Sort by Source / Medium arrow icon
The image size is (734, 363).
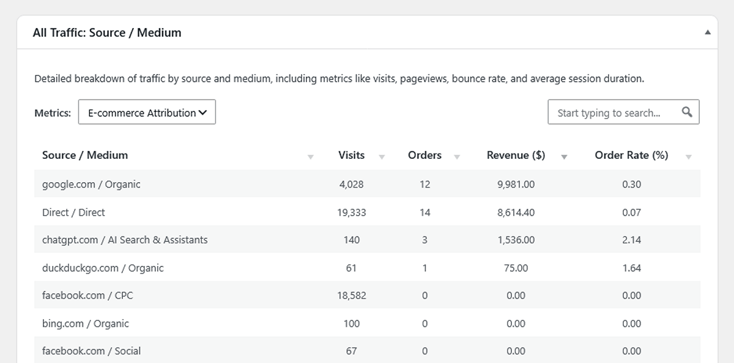[x=310, y=157]
